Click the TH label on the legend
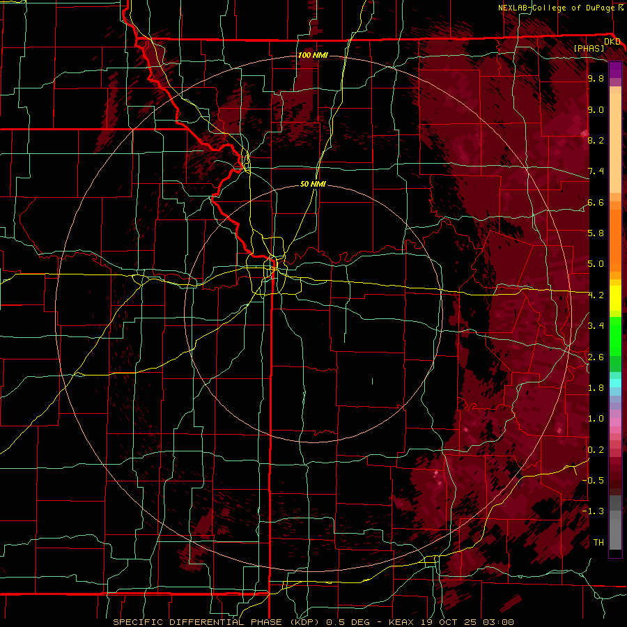627x627 pixels. click(598, 543)
